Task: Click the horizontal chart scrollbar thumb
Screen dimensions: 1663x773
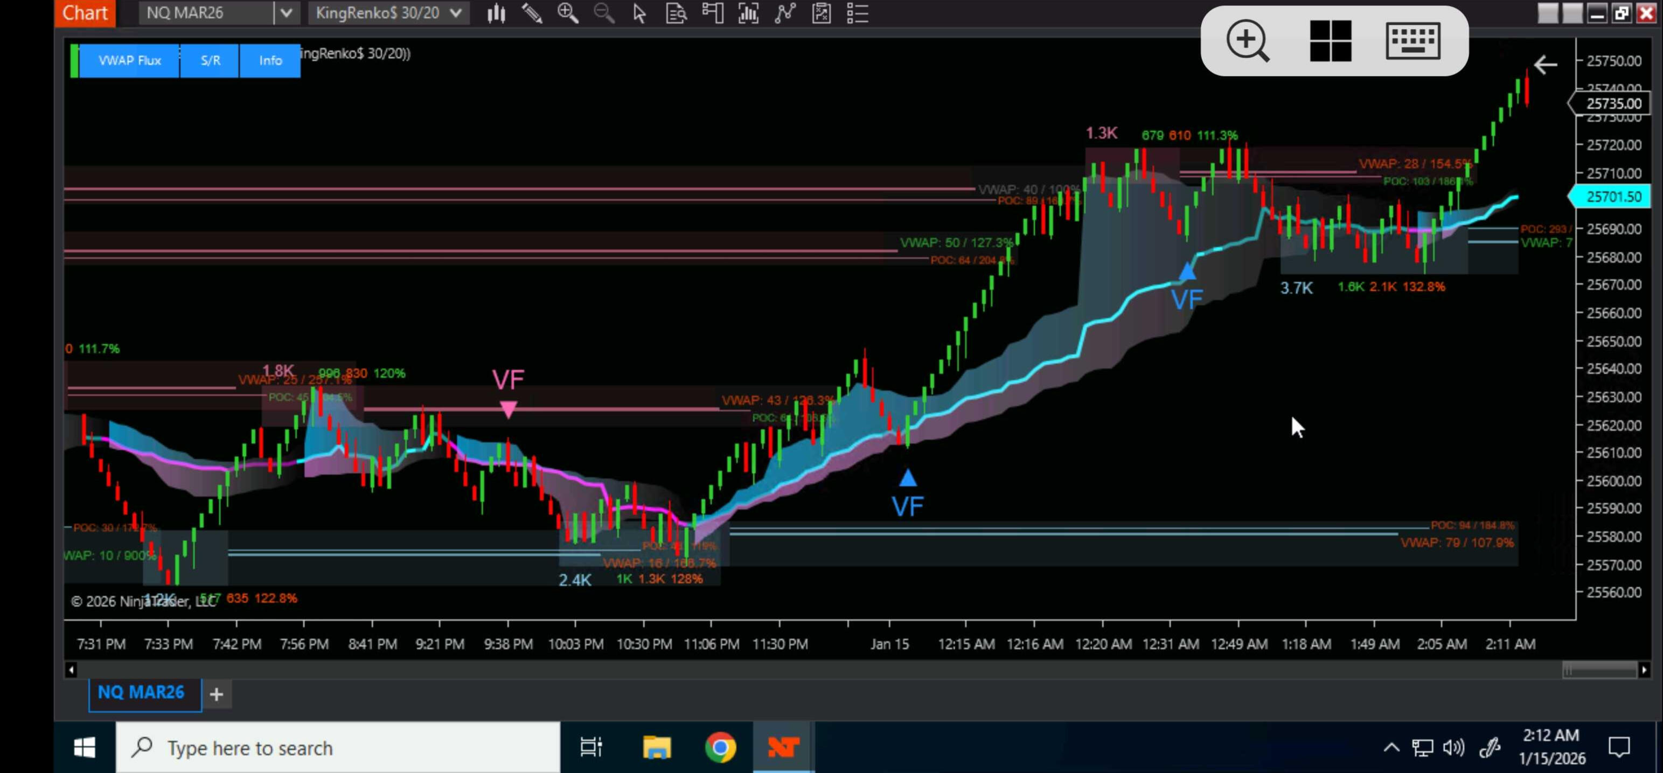Action: point(1600,670)
